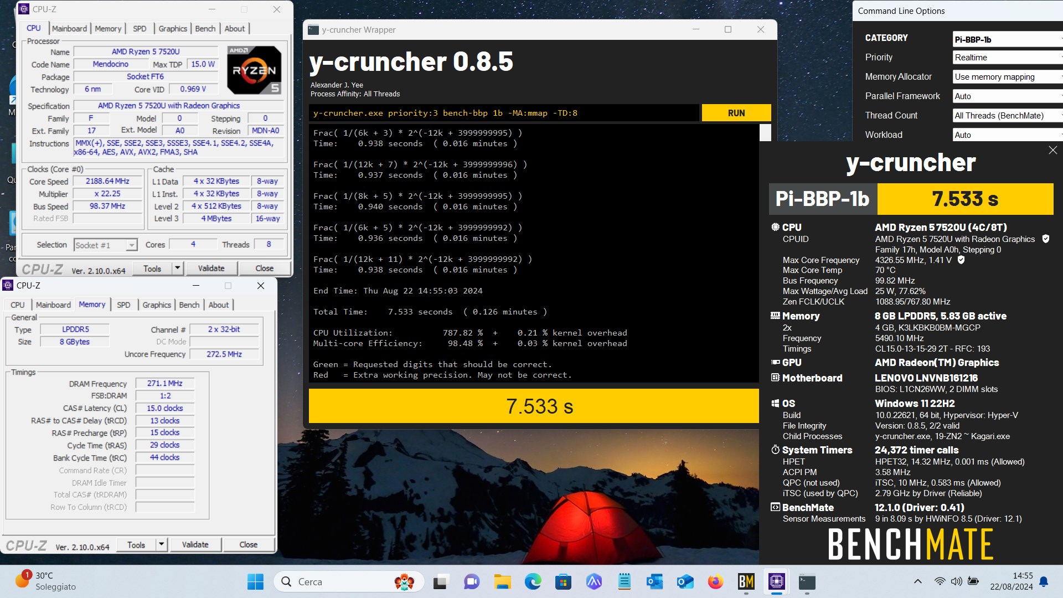Show hidden system tray icons
The image size is (1063, 598).
[917, 581]
